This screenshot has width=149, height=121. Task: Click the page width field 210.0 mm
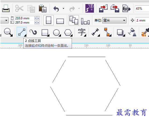pyautogui.click(x=24, y=18)
